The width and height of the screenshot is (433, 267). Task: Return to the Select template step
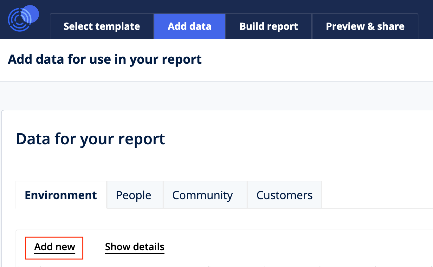click(101, 26)
